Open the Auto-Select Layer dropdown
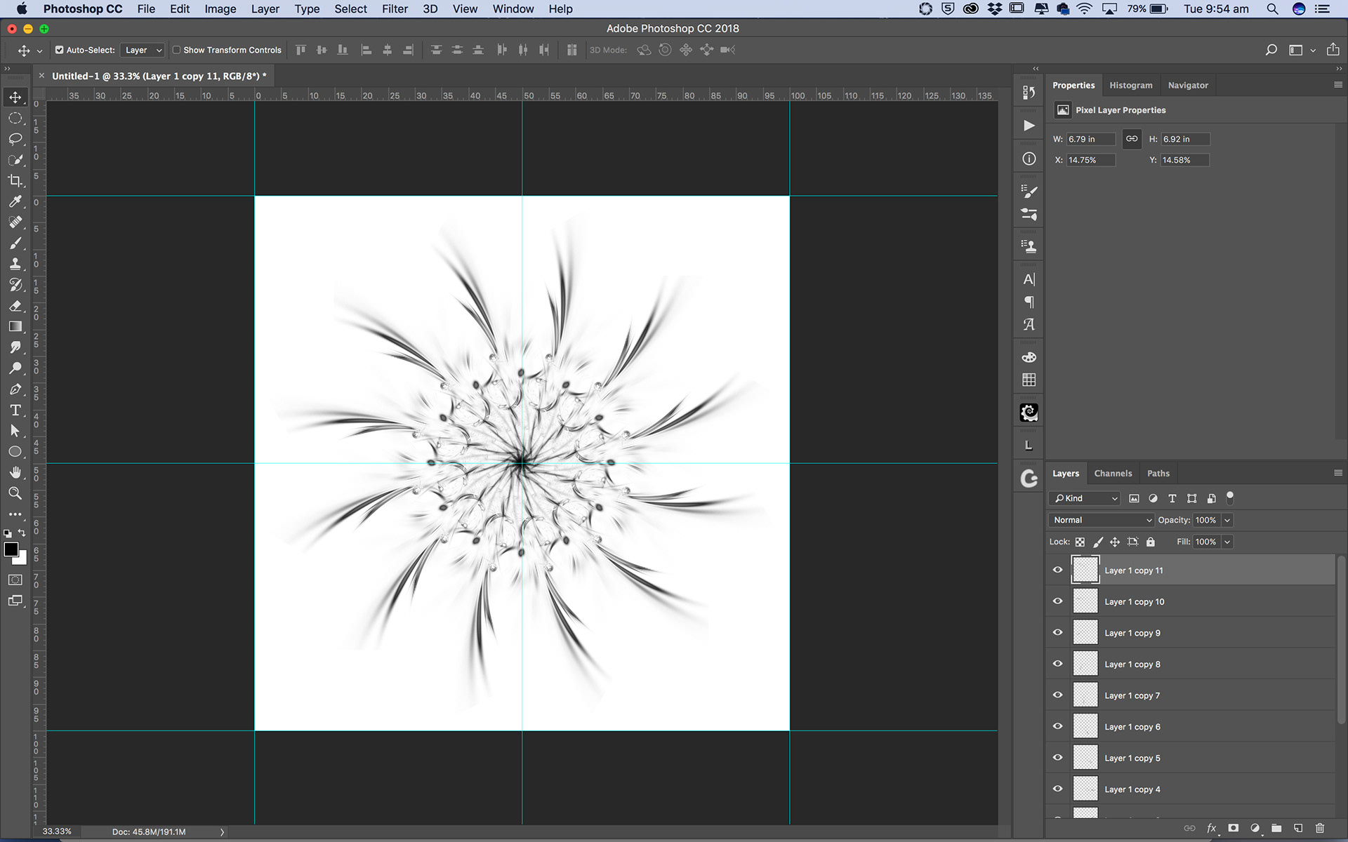The width and height of the screenshot is (1348, 842). [143, 50]
